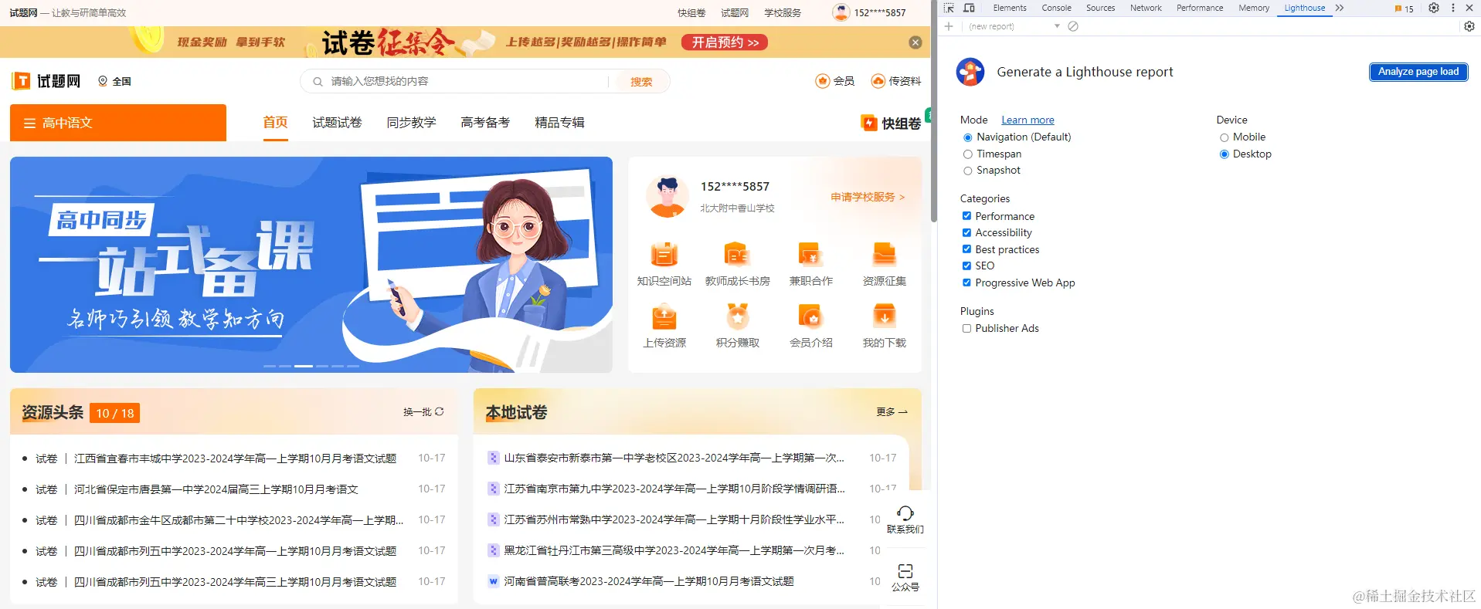
Task: Toggle the DevTools device toolbar icon
Action: coord(969,8)
